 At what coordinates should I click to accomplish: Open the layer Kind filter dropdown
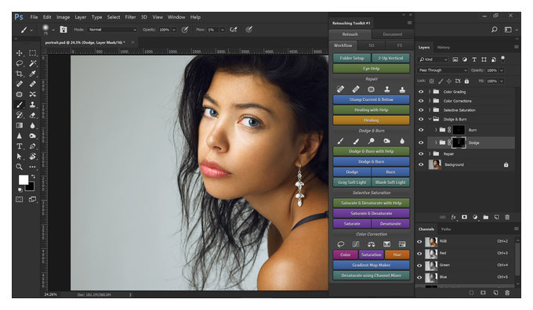433,59
